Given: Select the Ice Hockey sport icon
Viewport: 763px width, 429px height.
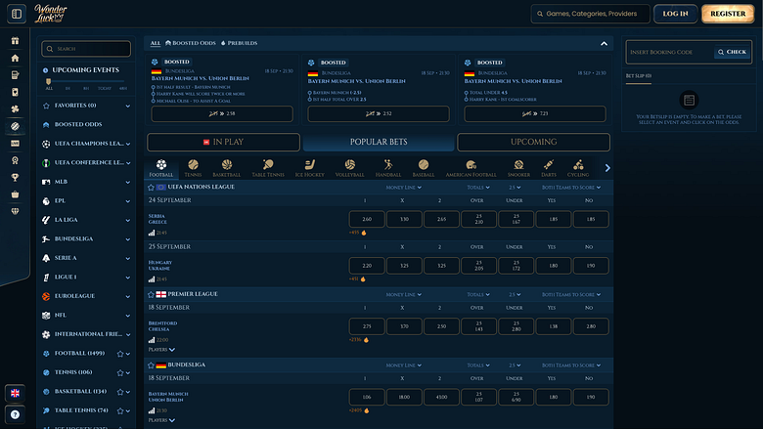Looking at the screenshot, I should click(x=309, y=168).
